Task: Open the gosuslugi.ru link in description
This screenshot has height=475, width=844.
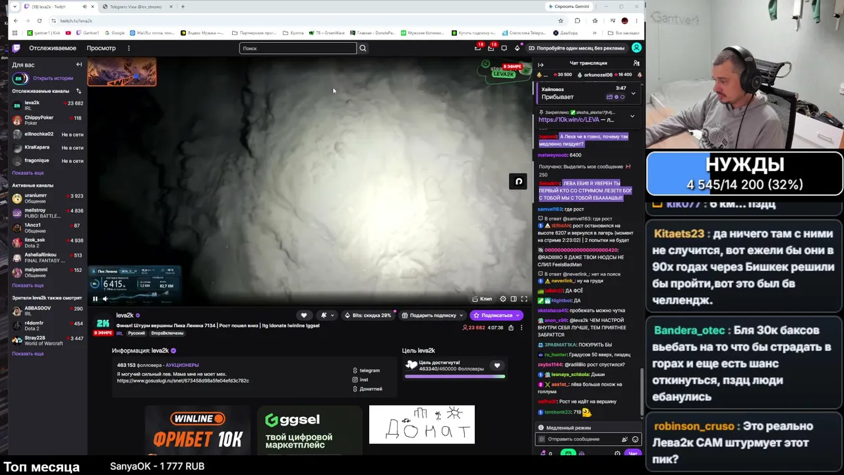Action: coord(183,381)
